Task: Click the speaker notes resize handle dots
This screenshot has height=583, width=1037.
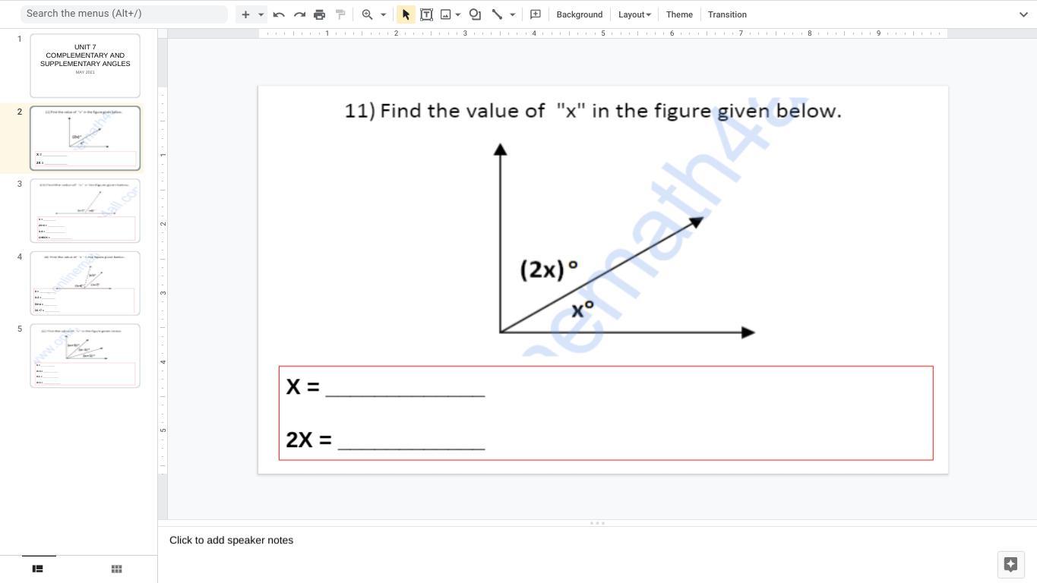Action: (597, 523)
